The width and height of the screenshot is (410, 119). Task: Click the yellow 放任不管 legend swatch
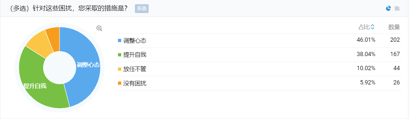(x=120, y=69)
